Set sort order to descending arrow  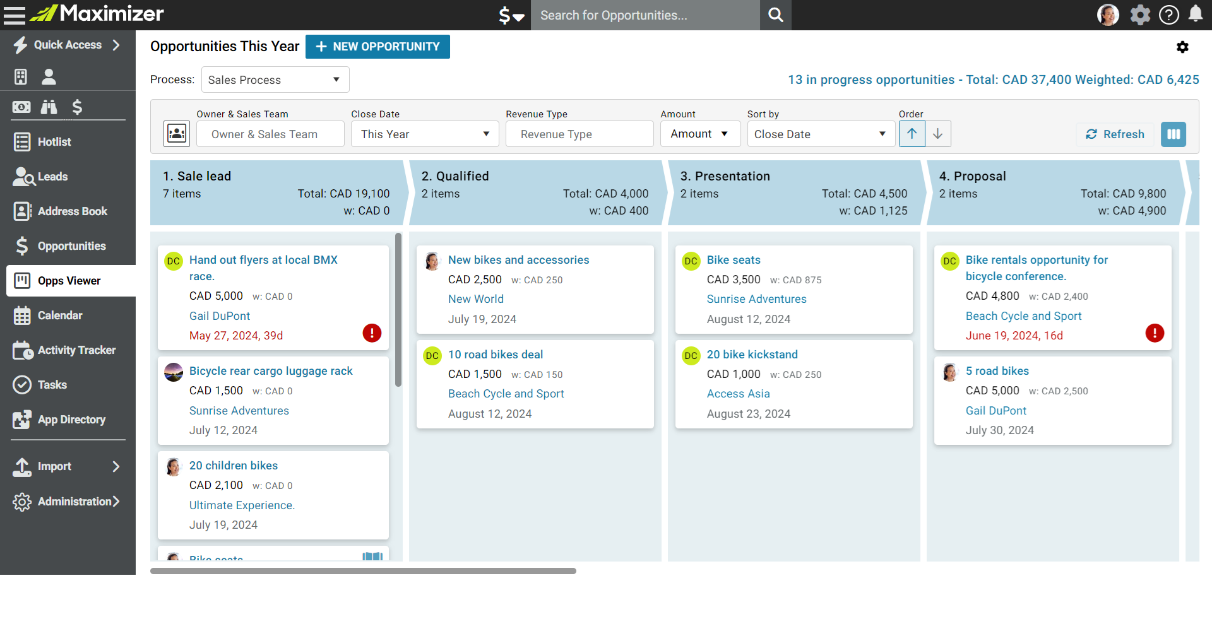938,134
